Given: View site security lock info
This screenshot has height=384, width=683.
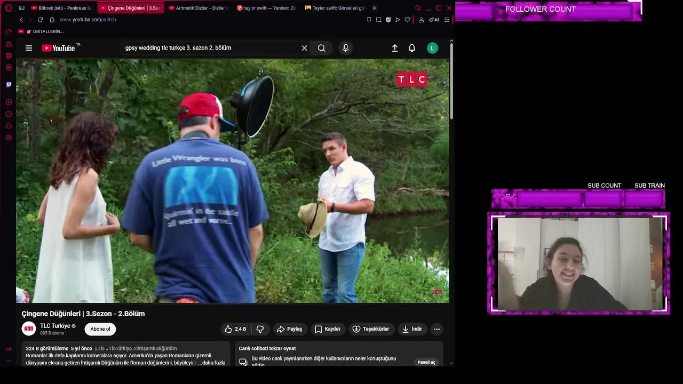Looking at the screenshot, I should pos(52,20).
